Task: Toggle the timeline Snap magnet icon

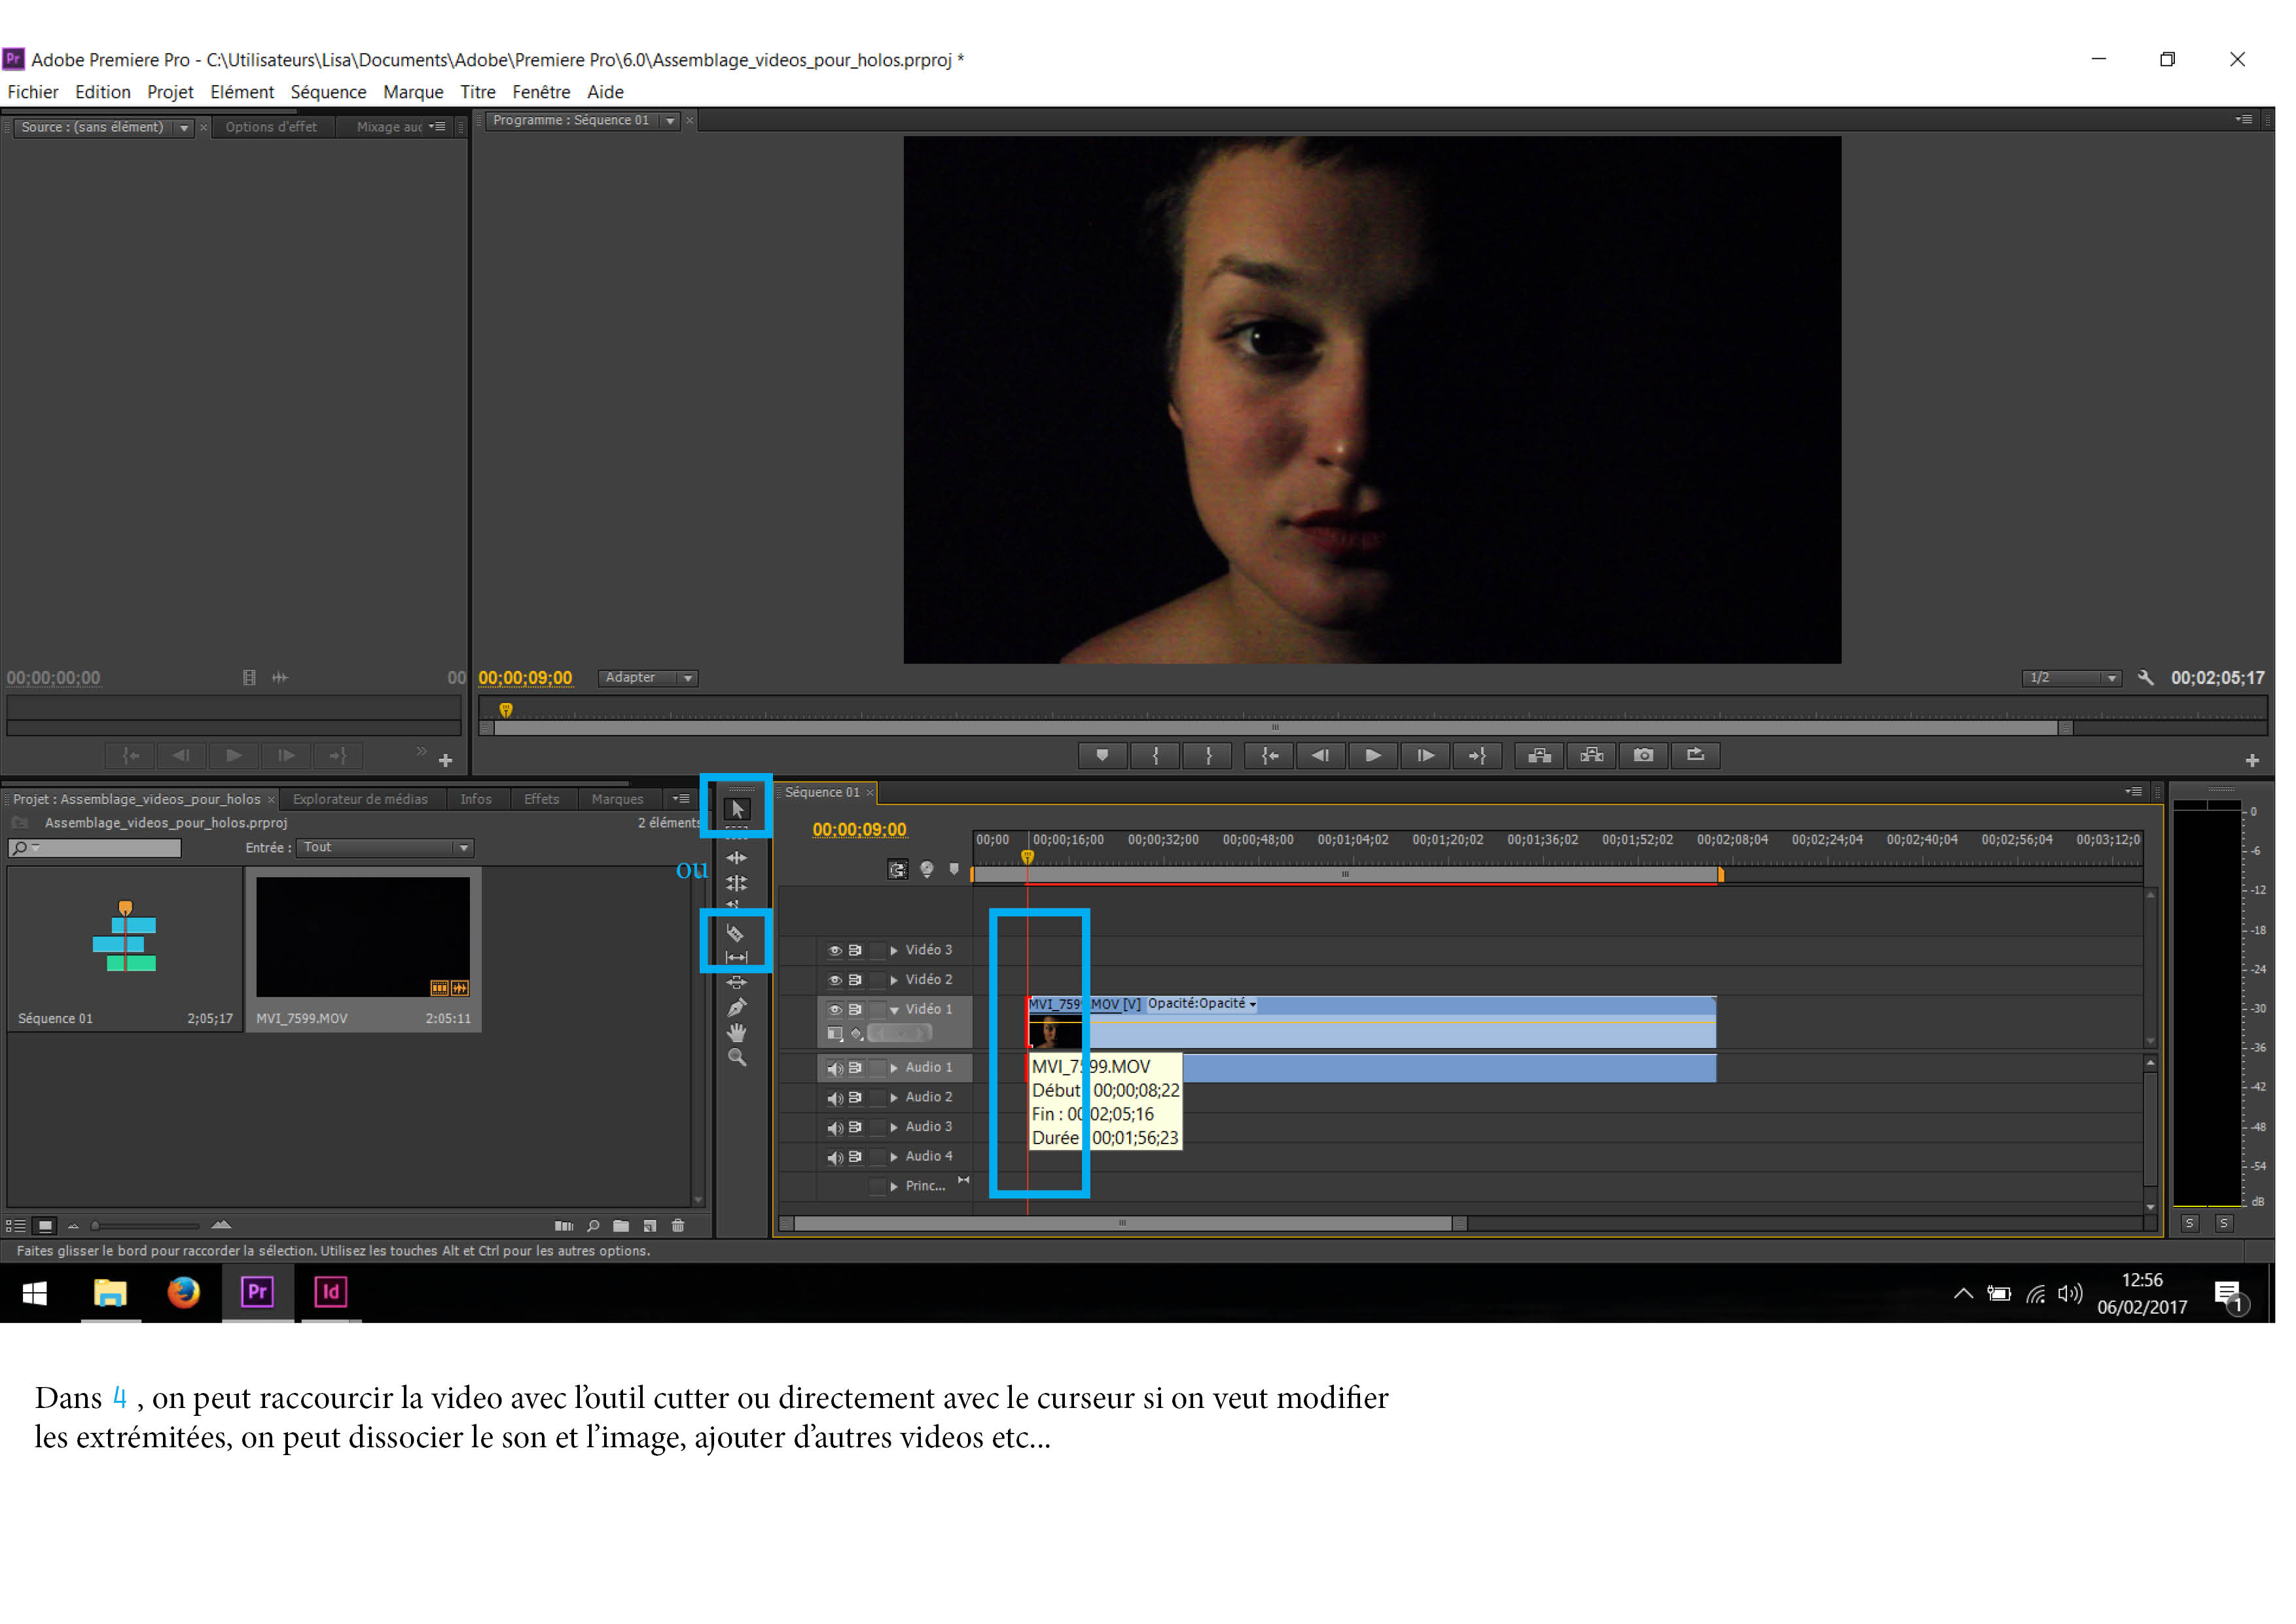Action: 898,870
